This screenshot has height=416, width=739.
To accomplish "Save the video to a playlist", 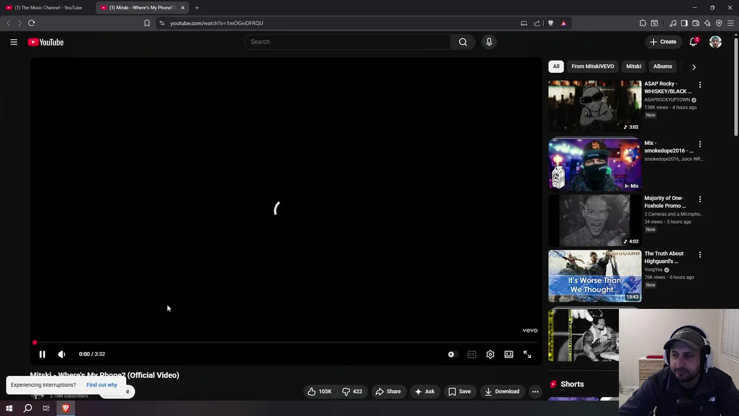I will pos(460,391).
